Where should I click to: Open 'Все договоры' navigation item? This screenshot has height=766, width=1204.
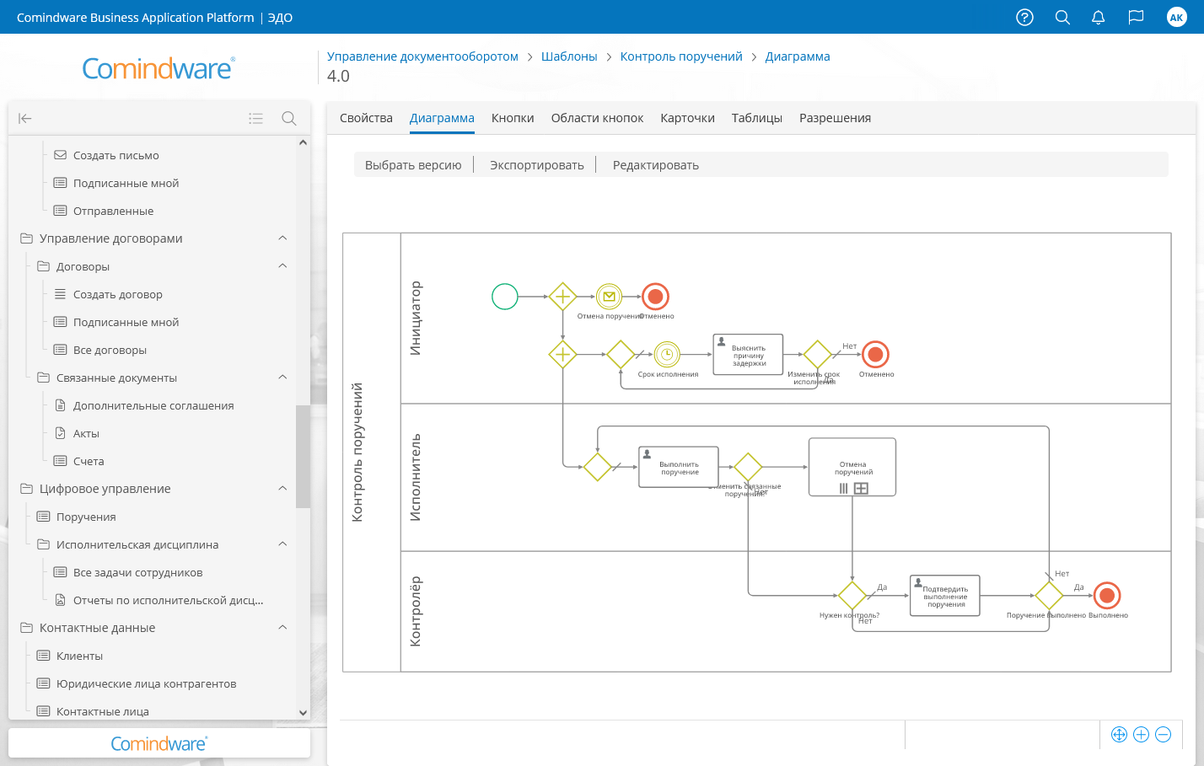click(110, 350)
